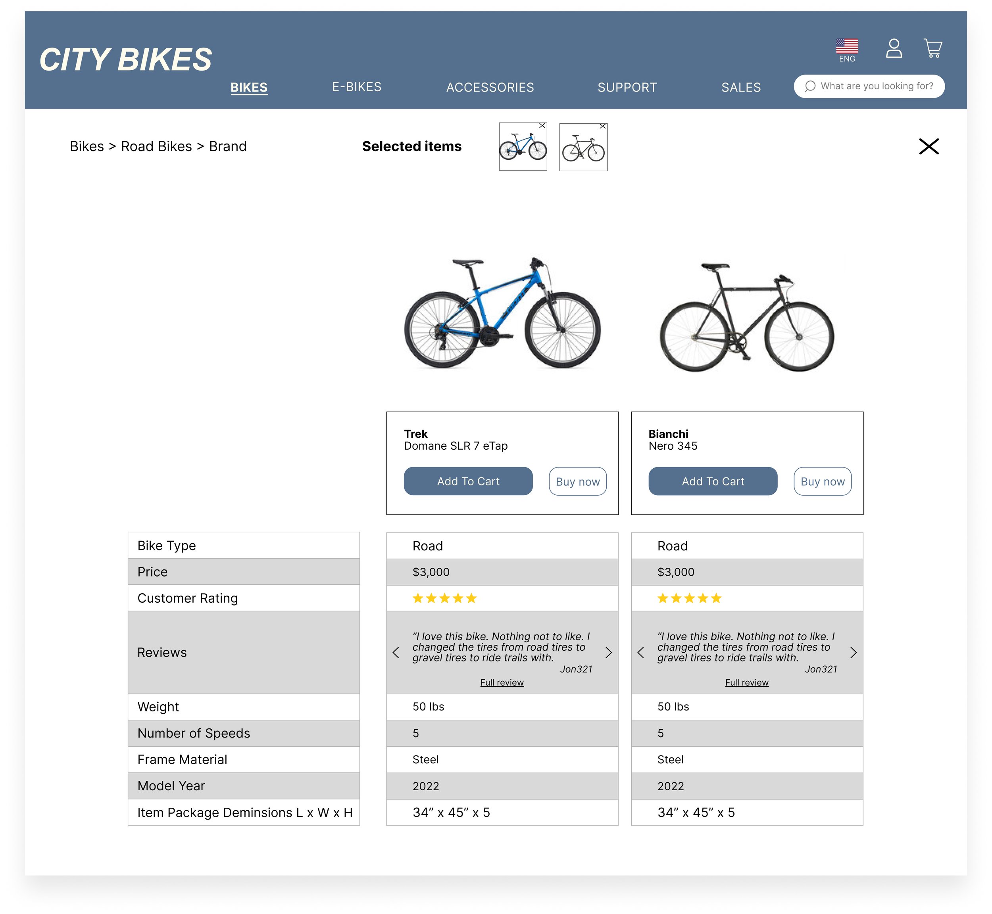Click the 'Customer Rating' row label

click(x=188, y=598)
